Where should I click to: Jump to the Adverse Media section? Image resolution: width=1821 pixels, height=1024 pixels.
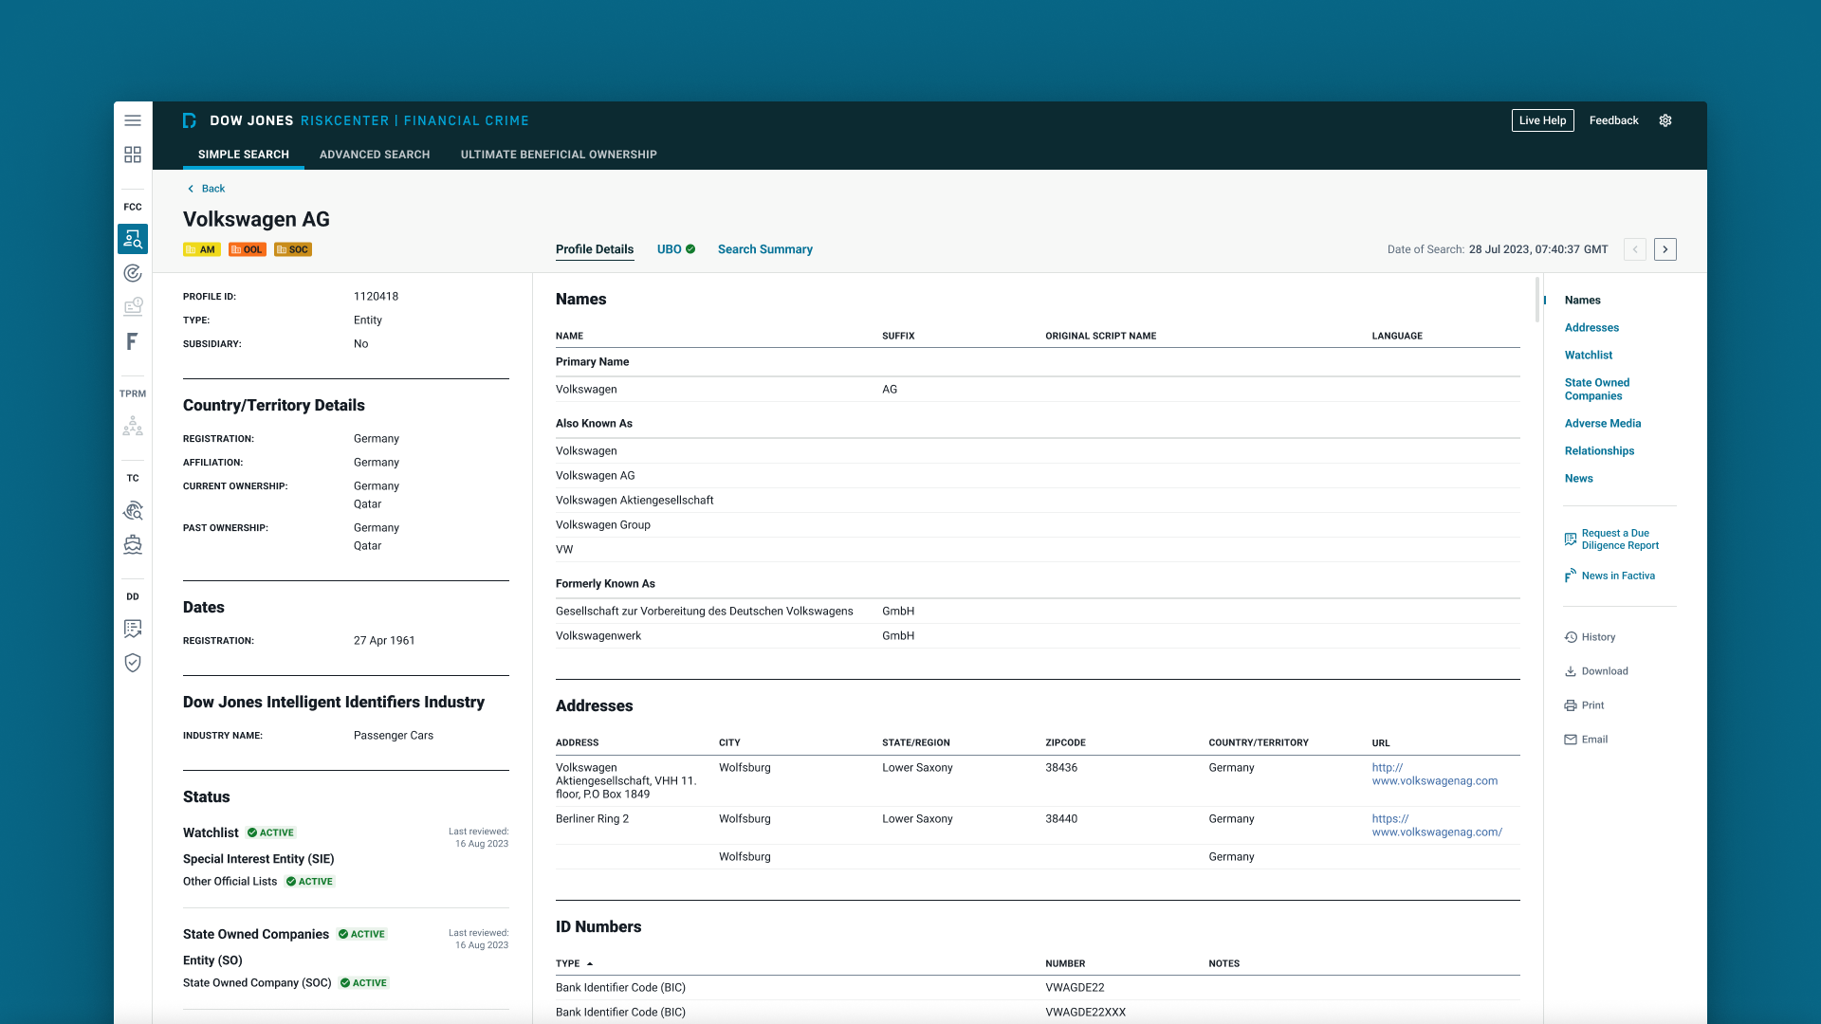[x=1603, y=424]
